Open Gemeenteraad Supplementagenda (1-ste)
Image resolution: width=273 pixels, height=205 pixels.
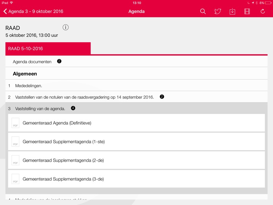click(x=136, y=141)
